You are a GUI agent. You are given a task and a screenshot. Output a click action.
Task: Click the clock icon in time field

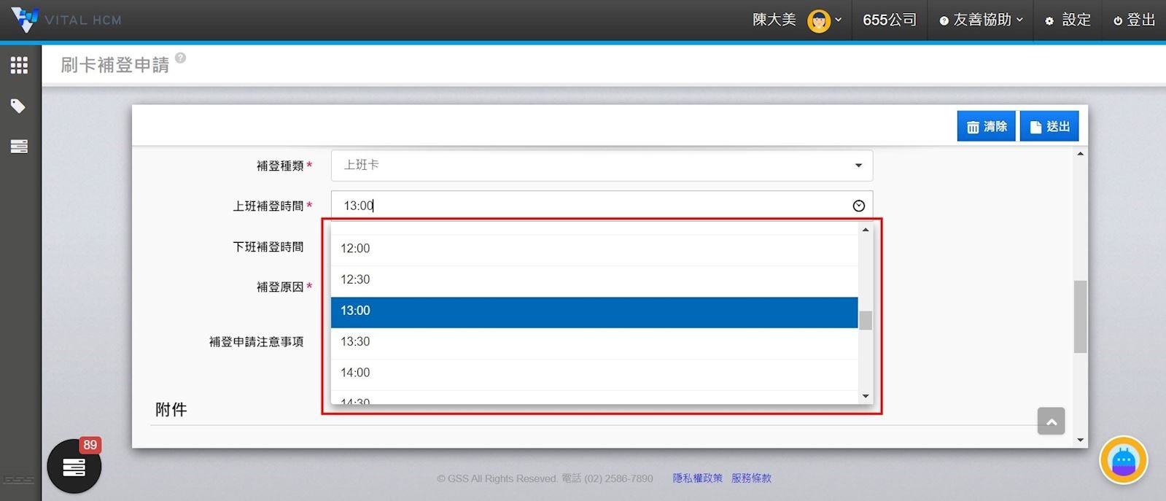tap(858, 206)
